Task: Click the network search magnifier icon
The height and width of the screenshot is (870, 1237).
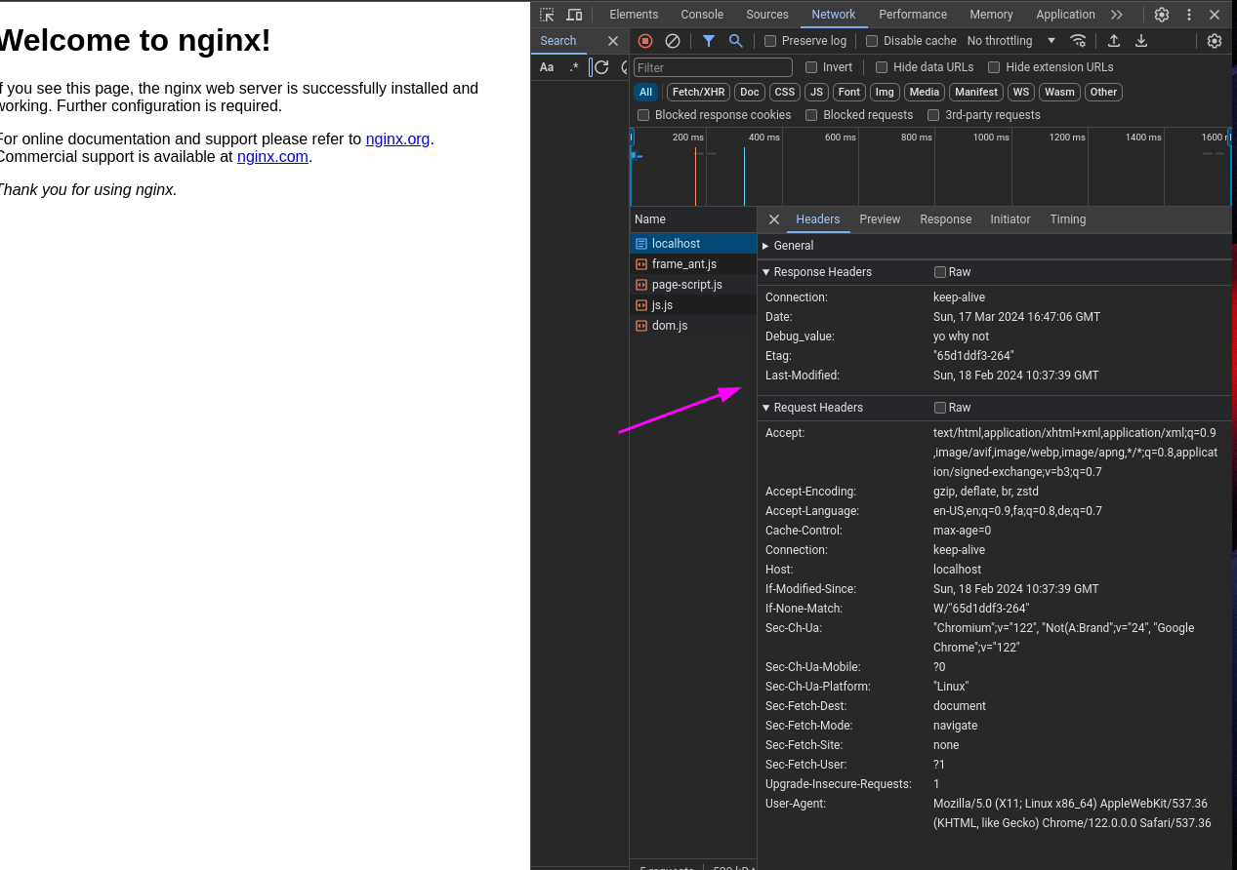Action: [736, 41]
